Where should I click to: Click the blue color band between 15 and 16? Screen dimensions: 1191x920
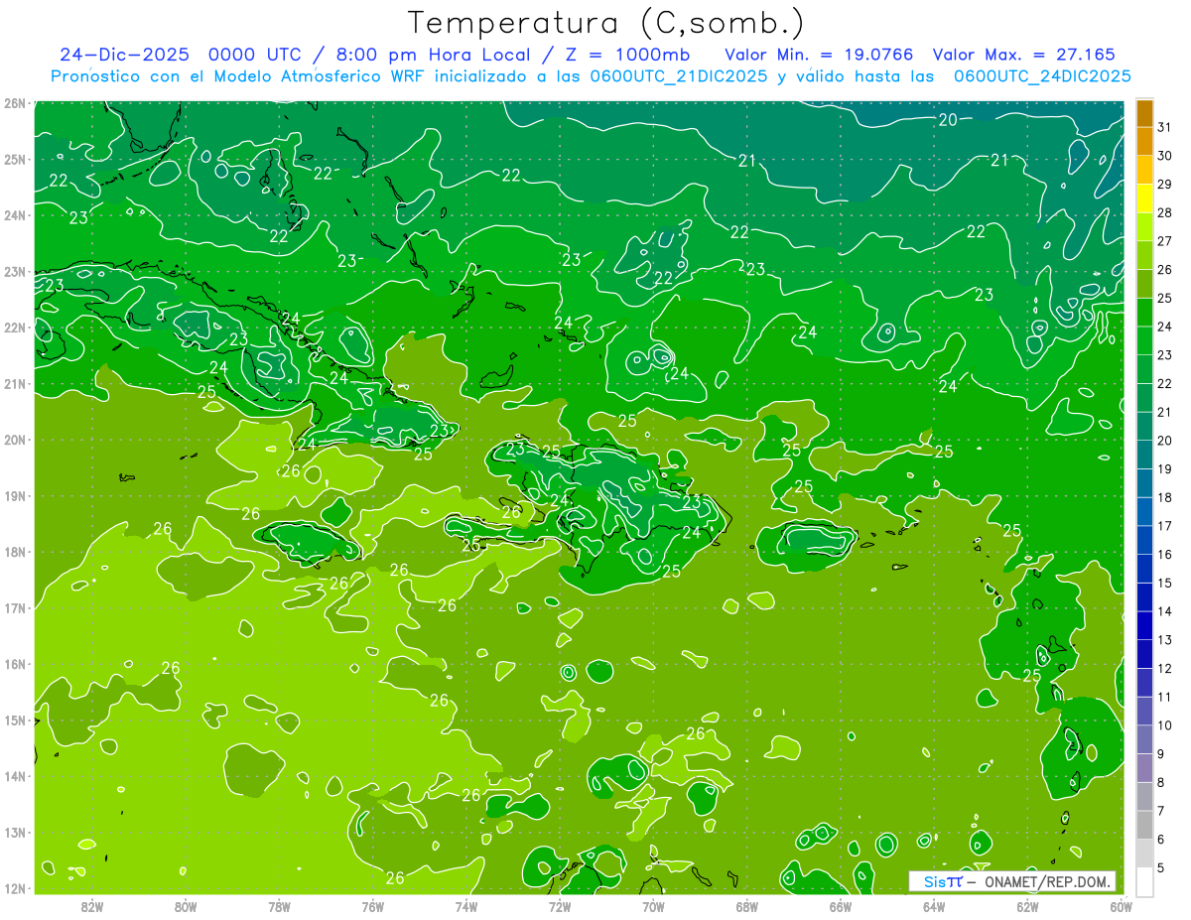[x=1145, y=570]
